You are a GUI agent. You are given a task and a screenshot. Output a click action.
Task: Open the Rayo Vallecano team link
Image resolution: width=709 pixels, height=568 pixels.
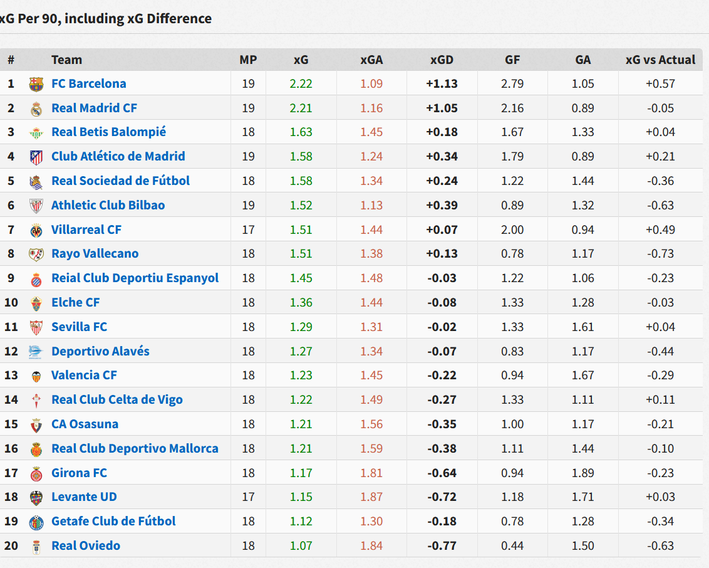(95, 254)
